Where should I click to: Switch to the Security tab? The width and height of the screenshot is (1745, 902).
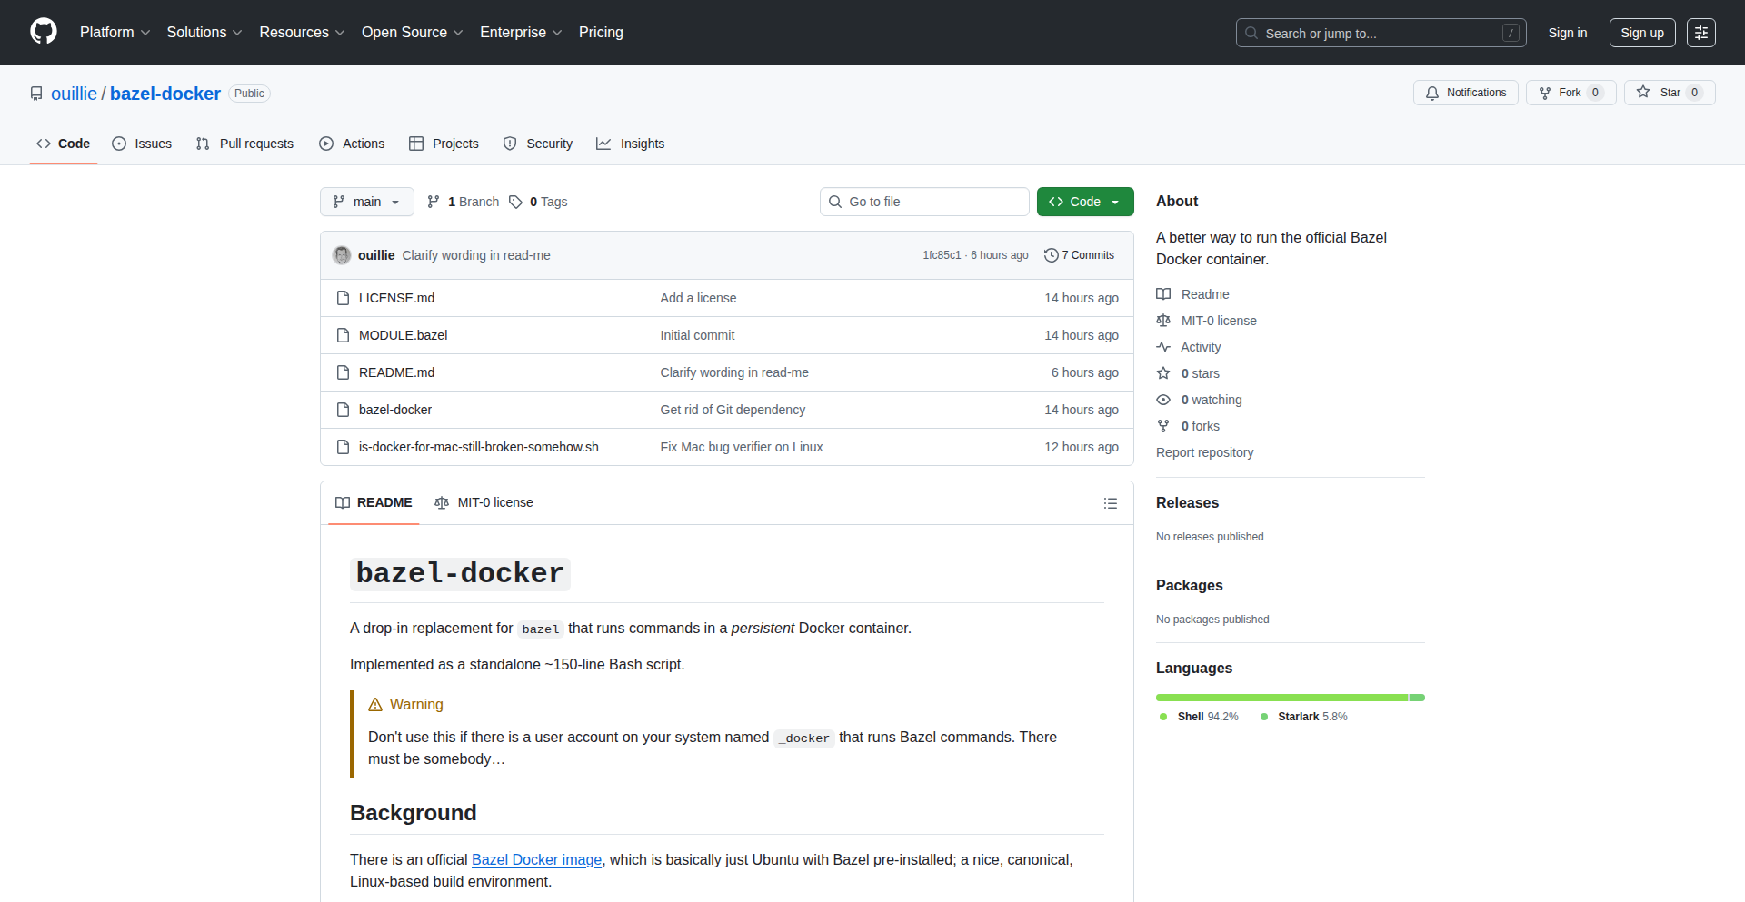(x=538, y=144)
